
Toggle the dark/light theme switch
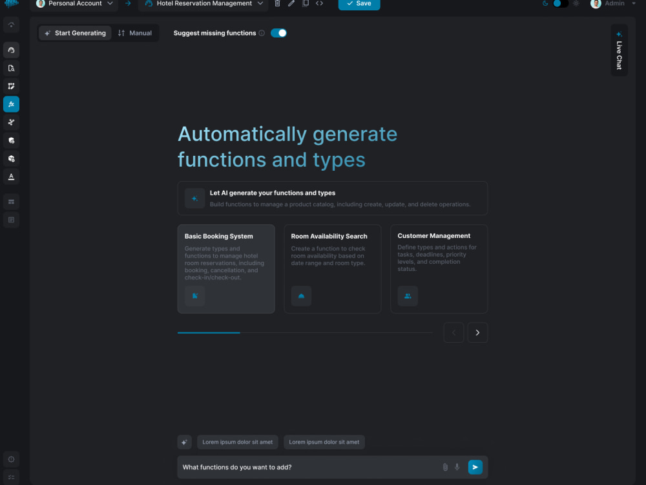(560, 3)
